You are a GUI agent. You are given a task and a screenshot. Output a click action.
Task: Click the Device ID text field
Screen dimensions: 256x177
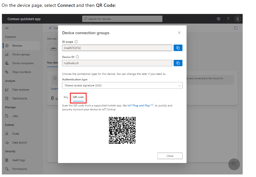coord(117,63)
